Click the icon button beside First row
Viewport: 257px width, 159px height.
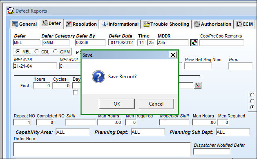coord(198,86)
